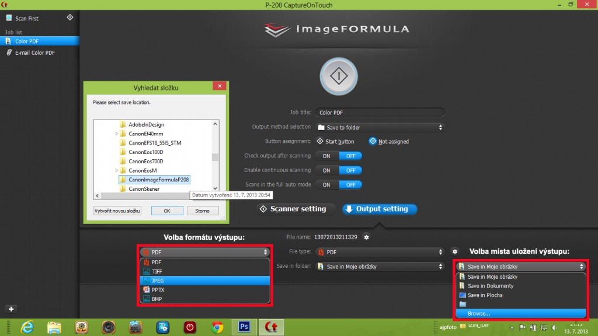The height and width of the screenshot is (336, 598).
Task: Open the Action Center flag tray icon
Action: [523, 328]
